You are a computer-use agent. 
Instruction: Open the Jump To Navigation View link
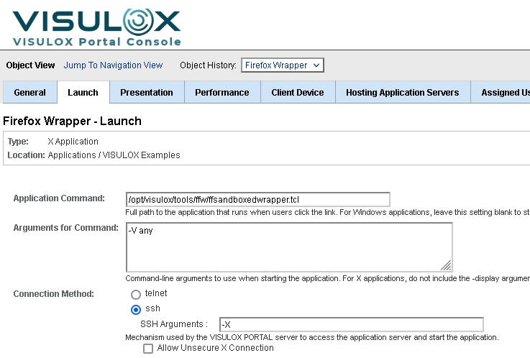(x=113, y=65)
